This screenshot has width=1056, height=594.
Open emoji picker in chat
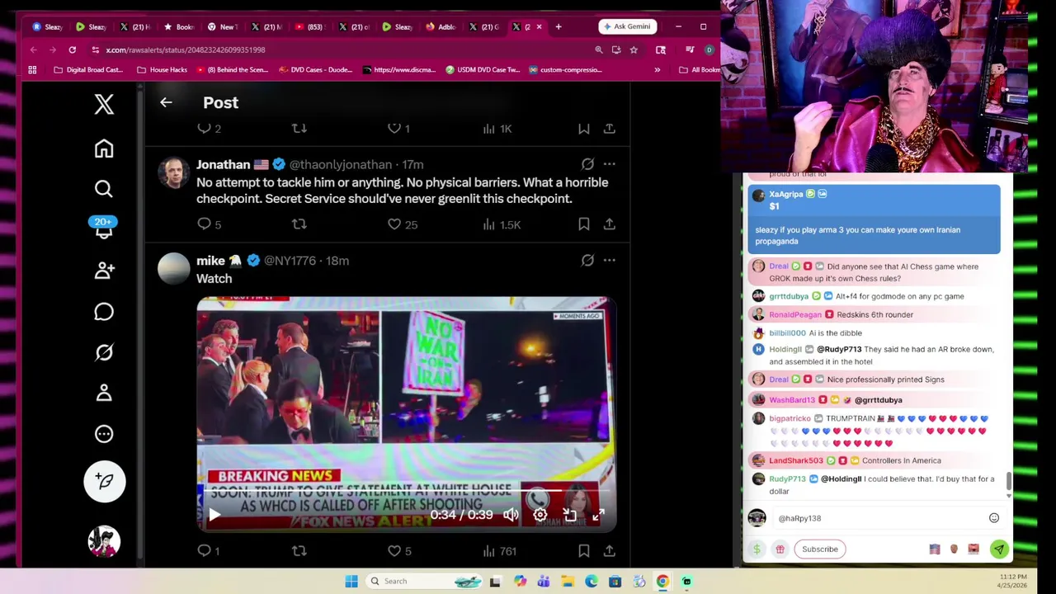coord(993,518)
